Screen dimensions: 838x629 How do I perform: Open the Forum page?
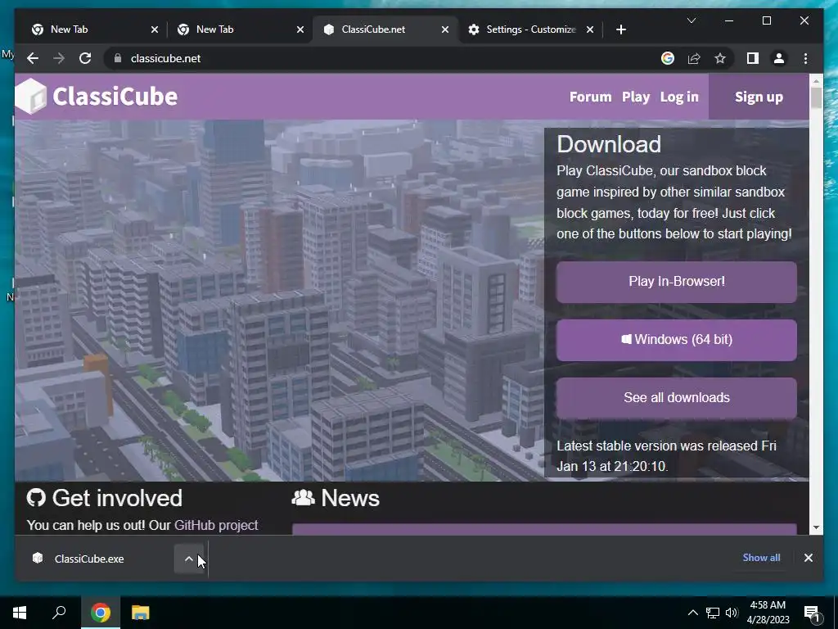coord(590,97)
